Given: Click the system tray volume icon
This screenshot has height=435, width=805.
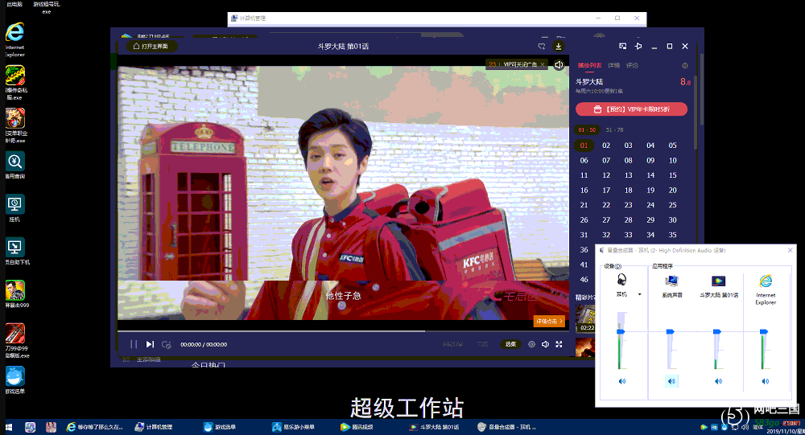Looking at the screenshot, I should 744,427.
